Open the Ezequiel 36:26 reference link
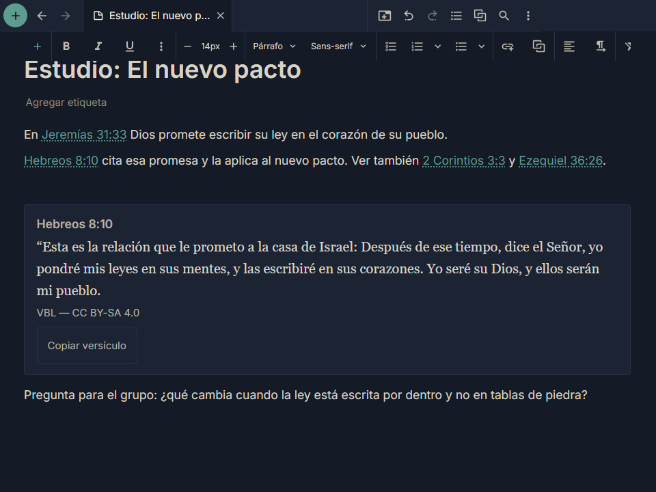This screenshot has width=656, height=492. [x=560, y=161]
